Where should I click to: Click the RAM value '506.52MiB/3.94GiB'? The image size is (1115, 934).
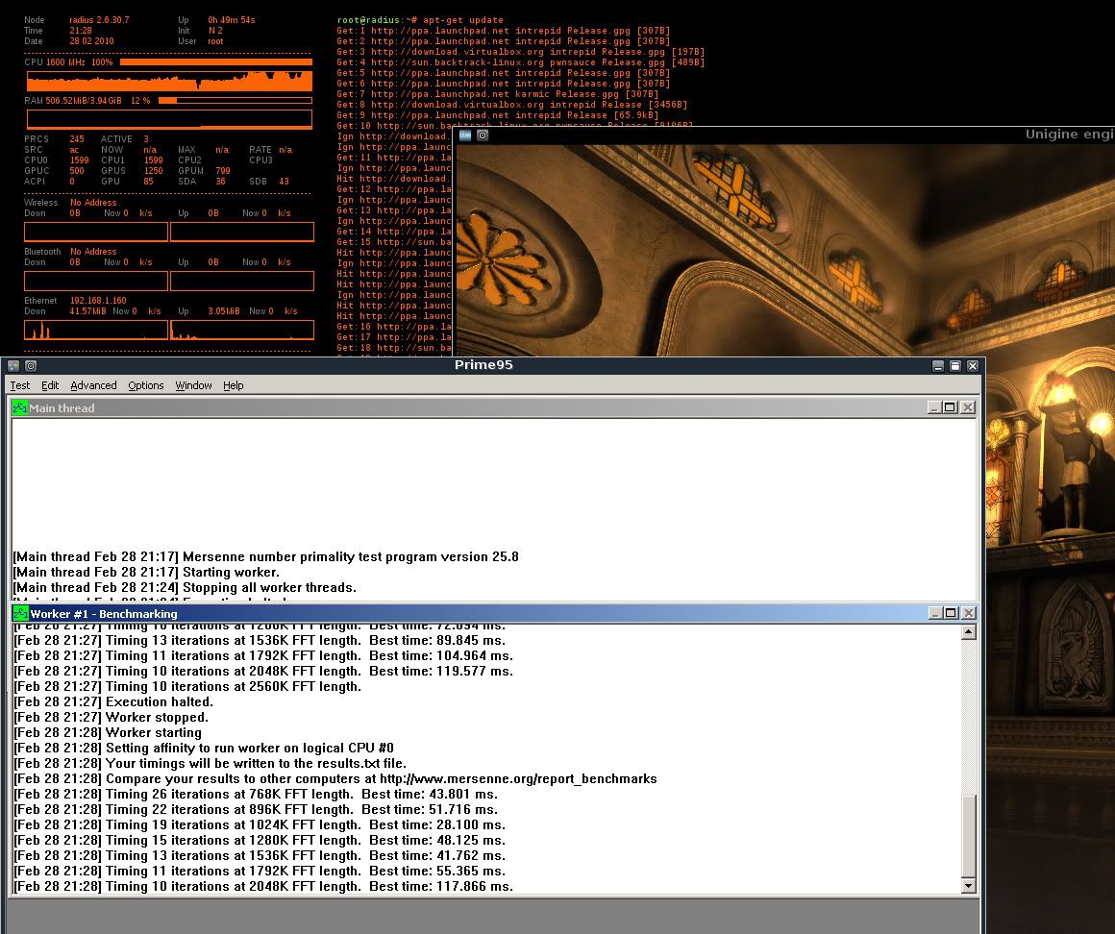[84, 101]
